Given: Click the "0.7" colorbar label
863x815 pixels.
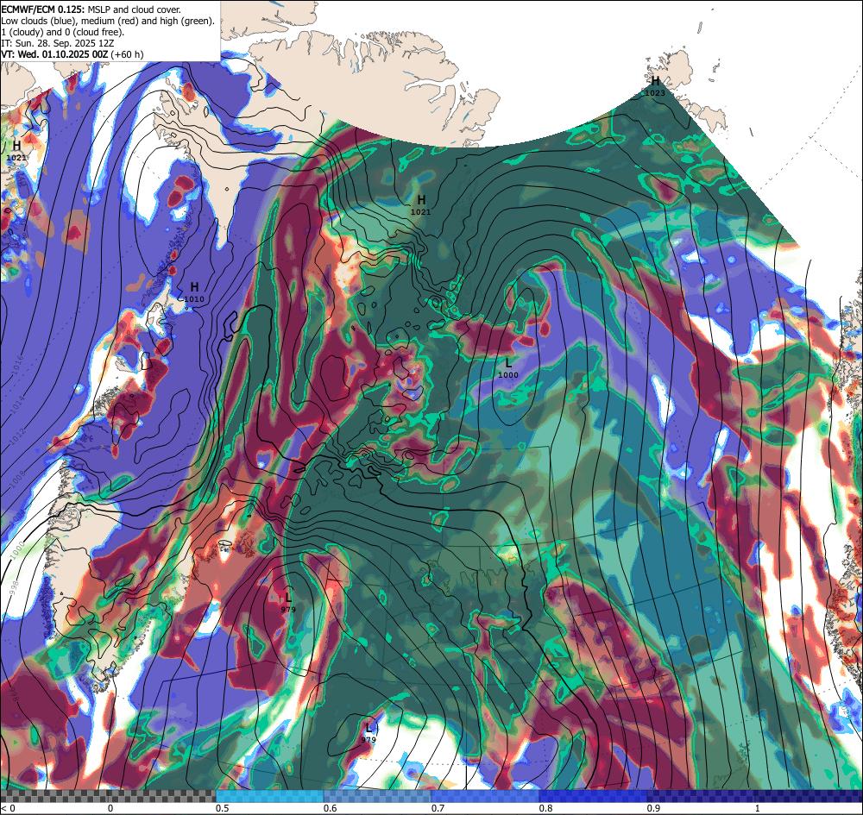Looking at the screenshot, I should click(x=438, y=808).
